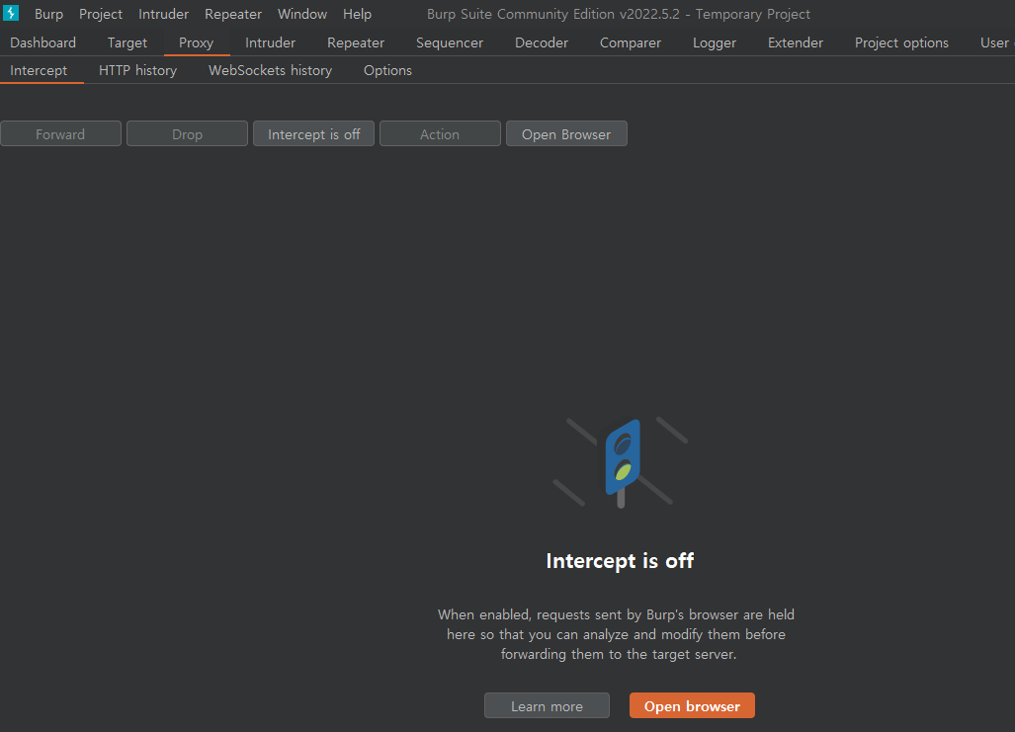The image size is (1015, 732).
Task: Open the Comparer tab
Action: pos(630,42)
